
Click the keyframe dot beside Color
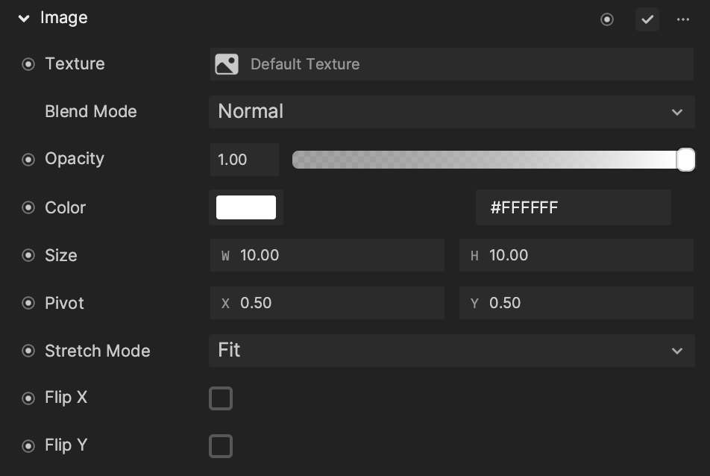(x=28, y=207)
